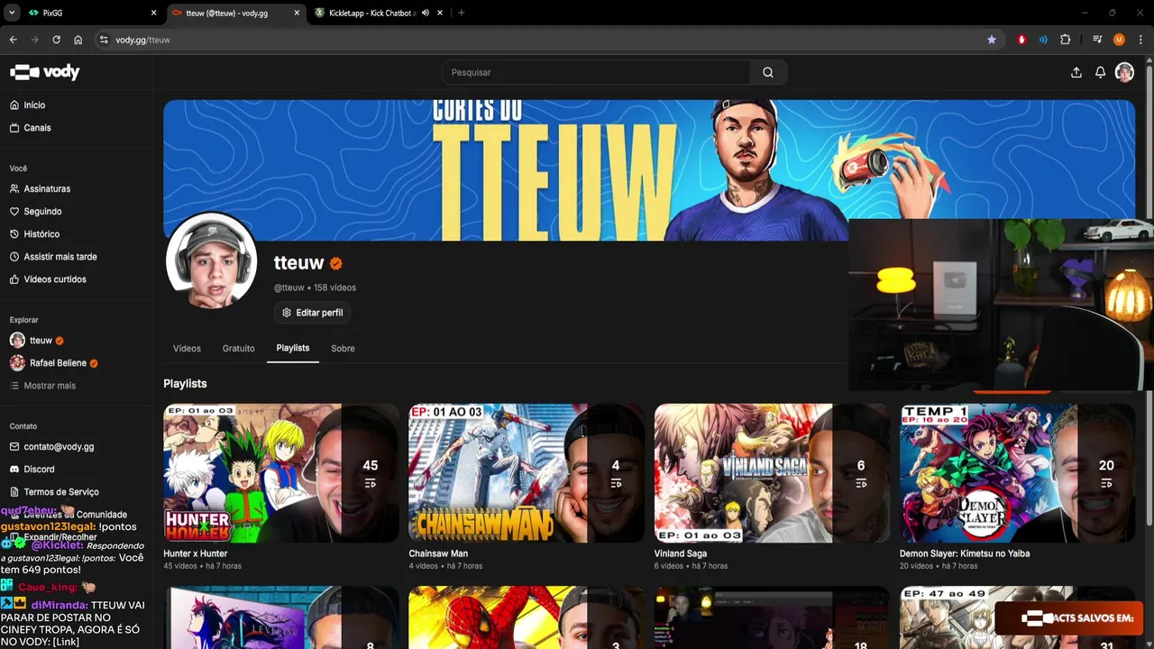Click the verified badge beside tteuw
Viewport: 1154px width, 649px height.
coord(336,264)
